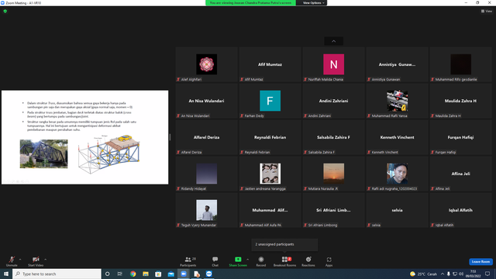Switch to Zoom app on taskbar
This screenshot has width=496, height=279.
(184, 274)
